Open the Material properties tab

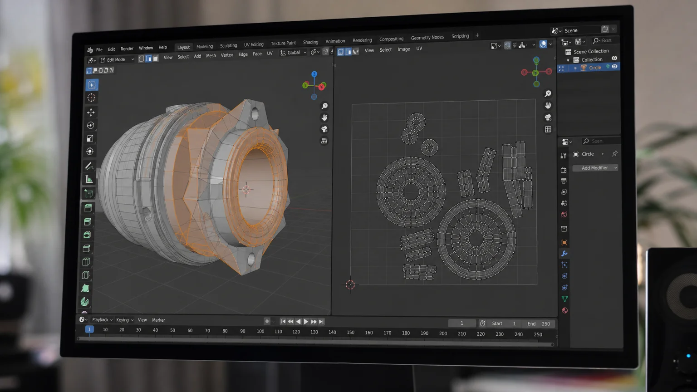565,311
